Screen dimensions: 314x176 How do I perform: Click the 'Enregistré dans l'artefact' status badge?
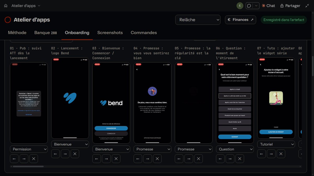coord(284,20)
